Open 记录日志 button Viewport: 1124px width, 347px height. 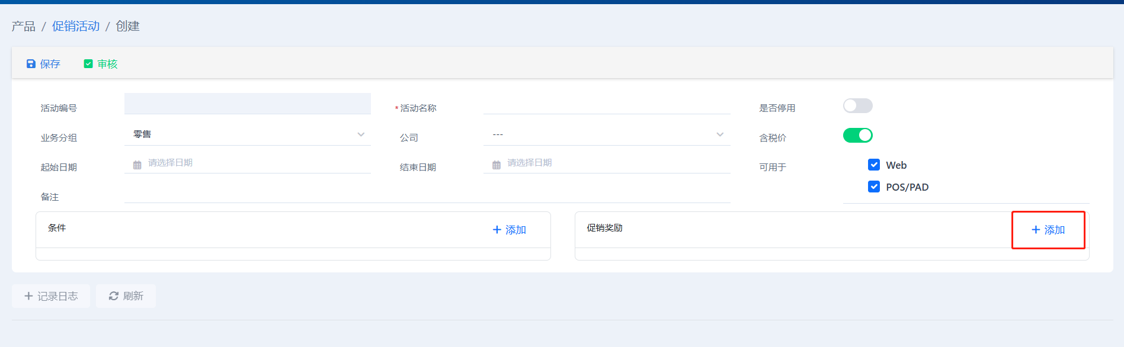click(x=51, y=296)
